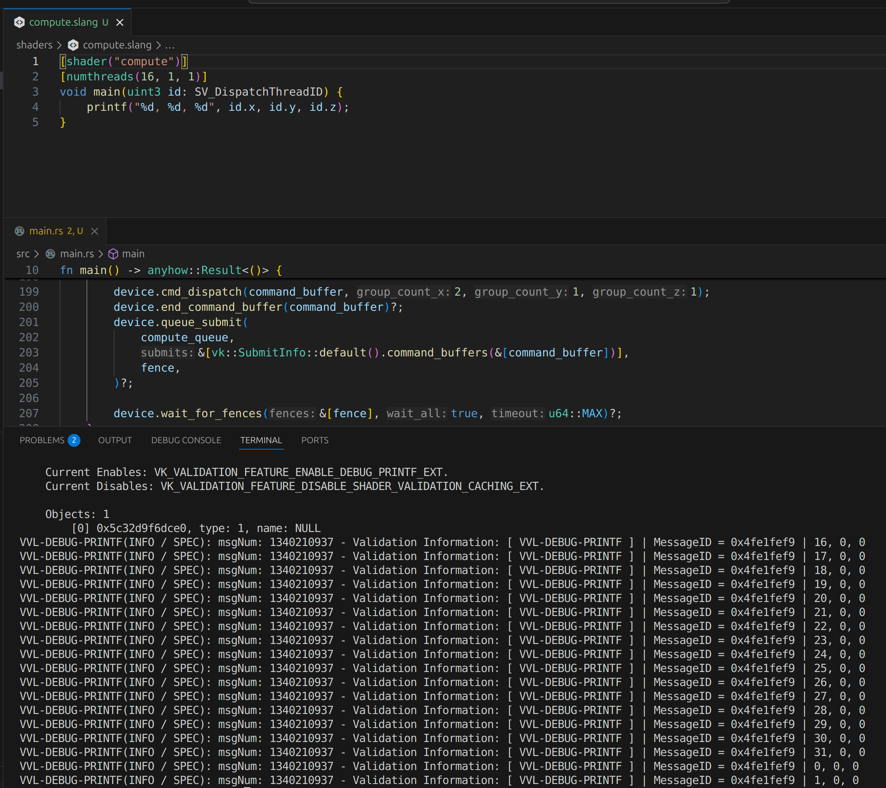886x788 pixels.
Task: Close the main.rs editor tab
Action: (94, 231)
